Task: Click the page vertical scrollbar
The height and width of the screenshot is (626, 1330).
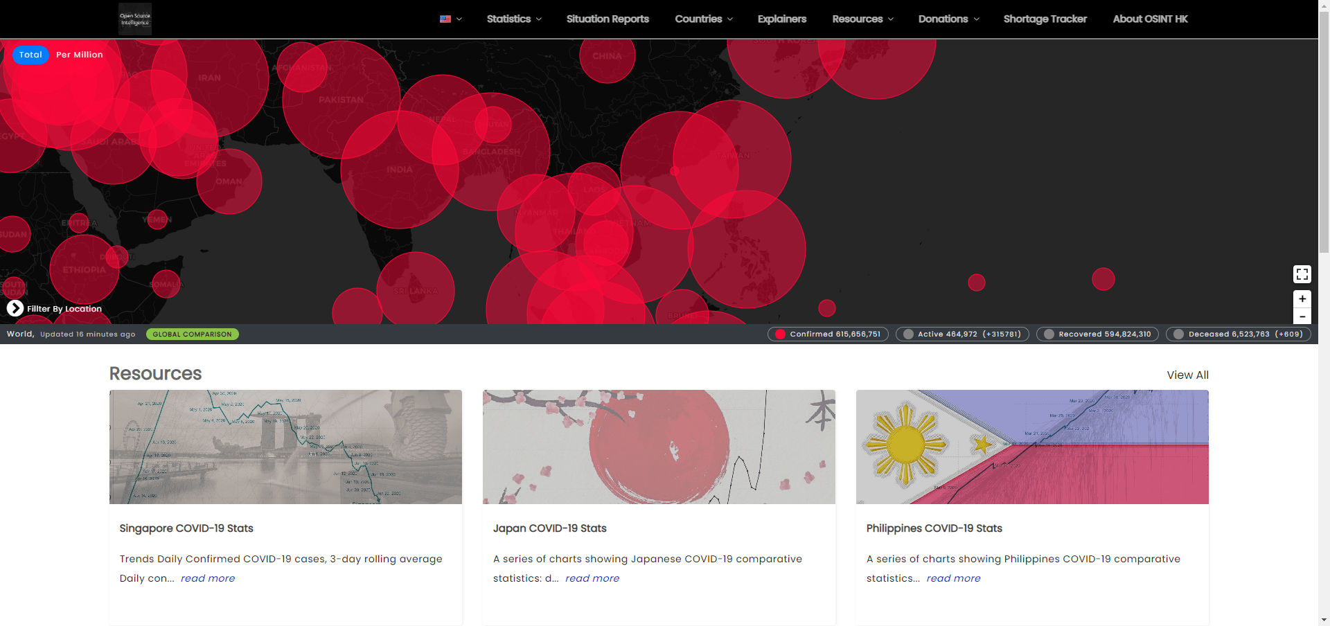Action: click(x=1324, y=132)
